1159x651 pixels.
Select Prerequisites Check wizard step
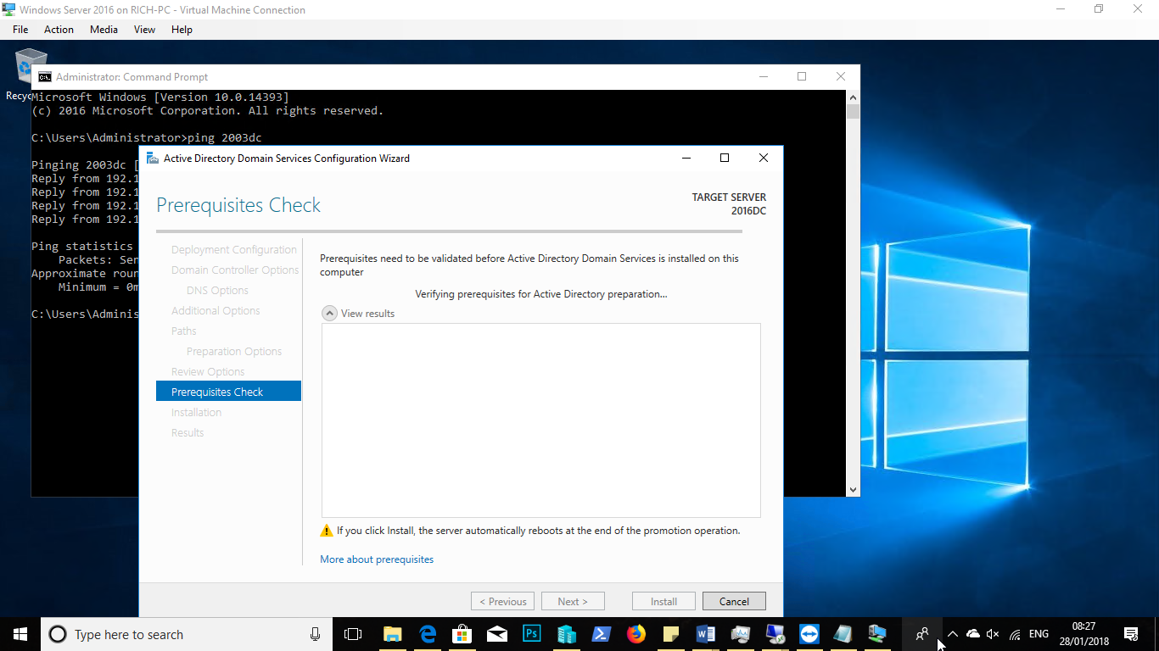pyautogui.click(x=228, y=392)
